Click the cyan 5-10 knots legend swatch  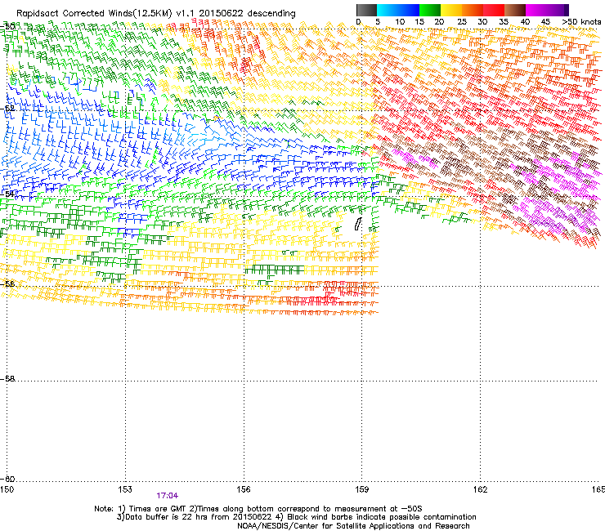(x=388, y=10)
